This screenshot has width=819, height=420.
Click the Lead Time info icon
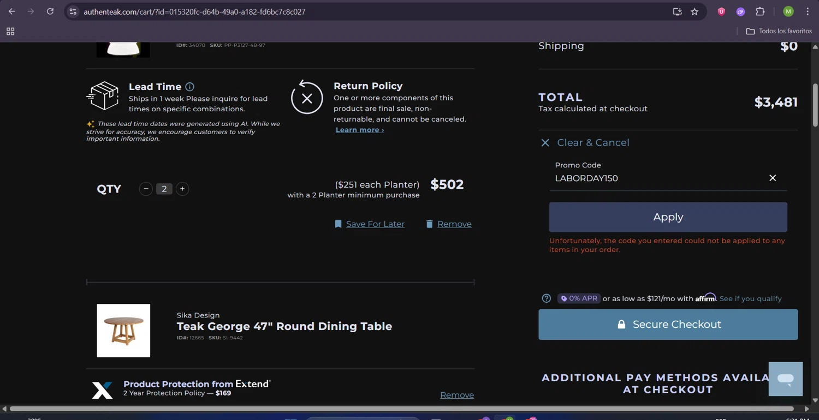tap(189, 87)
